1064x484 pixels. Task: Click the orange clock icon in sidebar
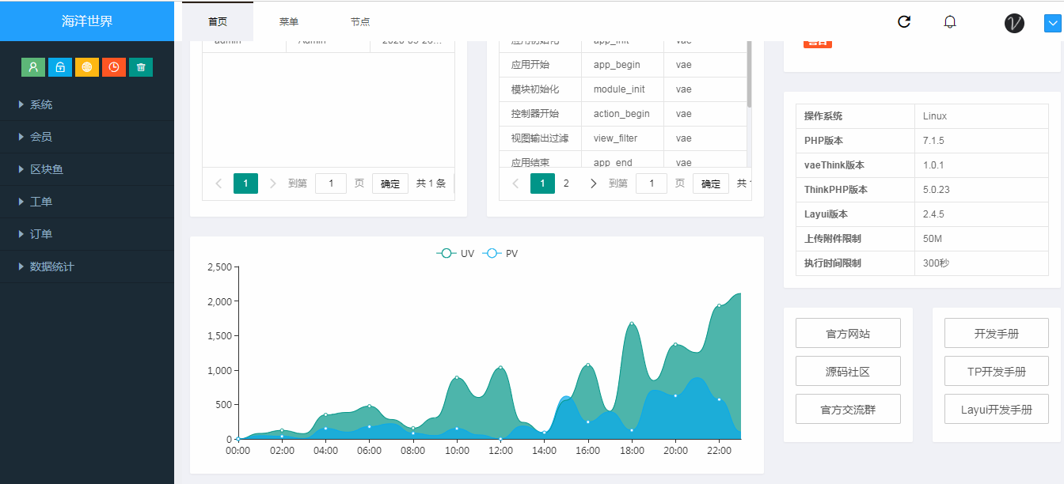(x=114, y=67)
